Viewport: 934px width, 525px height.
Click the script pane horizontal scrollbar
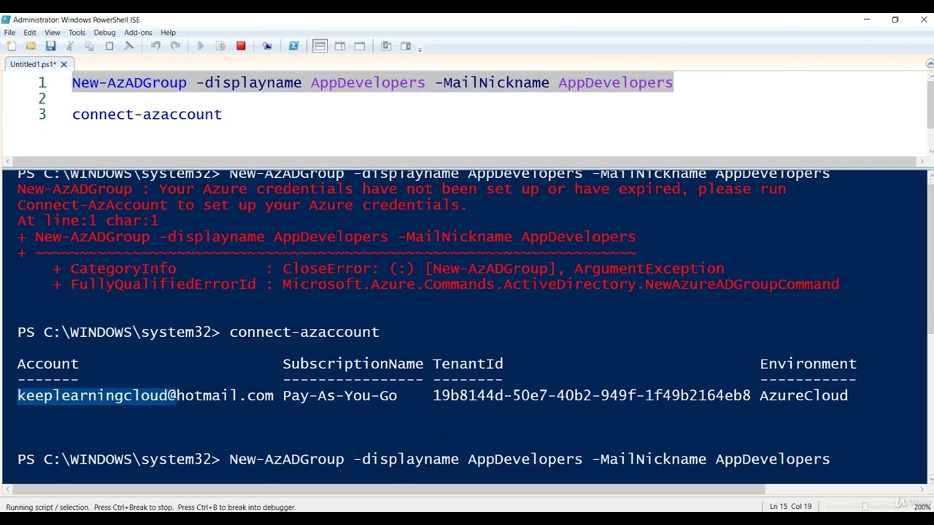pyautogui.click(x=465, y=161)
